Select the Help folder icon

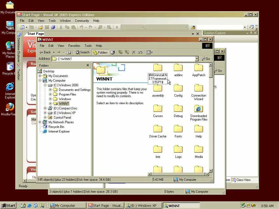[x=199, y=129]
